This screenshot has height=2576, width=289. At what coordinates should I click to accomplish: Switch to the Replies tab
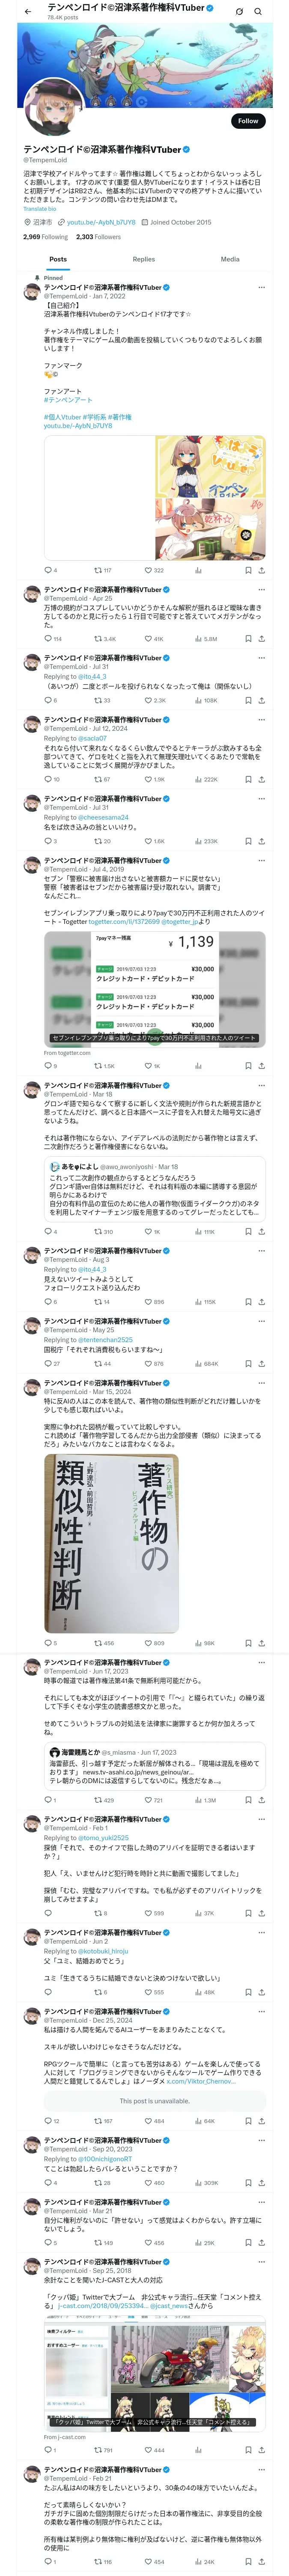143,259
